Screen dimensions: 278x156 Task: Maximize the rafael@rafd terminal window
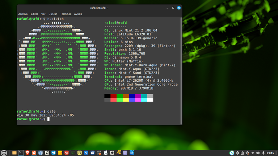click(x=173, y=8)
